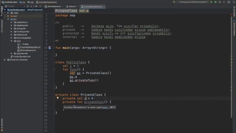This screenshot has height=133, width=236.
Task: Click the error indicator at top of scrollbar
Action: pos(231,15)
